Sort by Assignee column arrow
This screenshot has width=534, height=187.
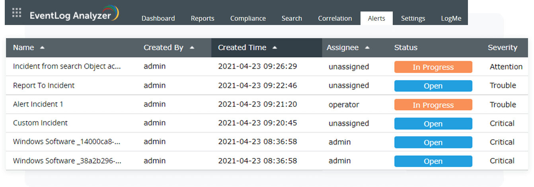tap(367, 48)
